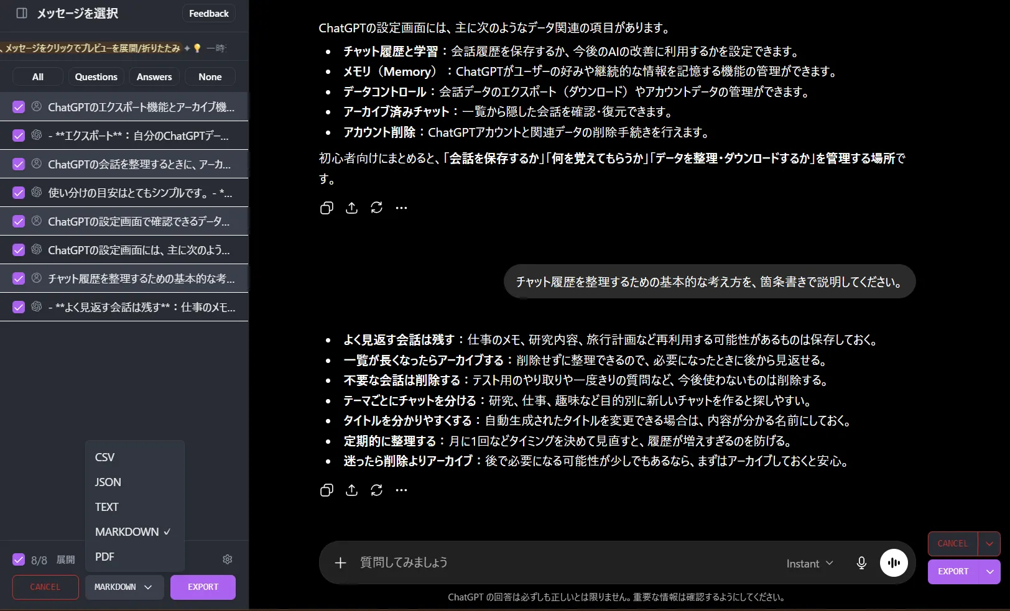The width and height of the screenshot is (1010, 611).
Task: Share the first answer via upload icon
Action: point(351,208)
